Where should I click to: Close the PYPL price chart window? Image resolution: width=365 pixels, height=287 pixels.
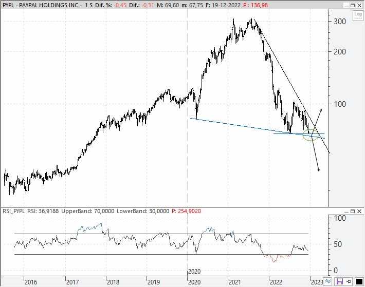click(x=360, y=5)
